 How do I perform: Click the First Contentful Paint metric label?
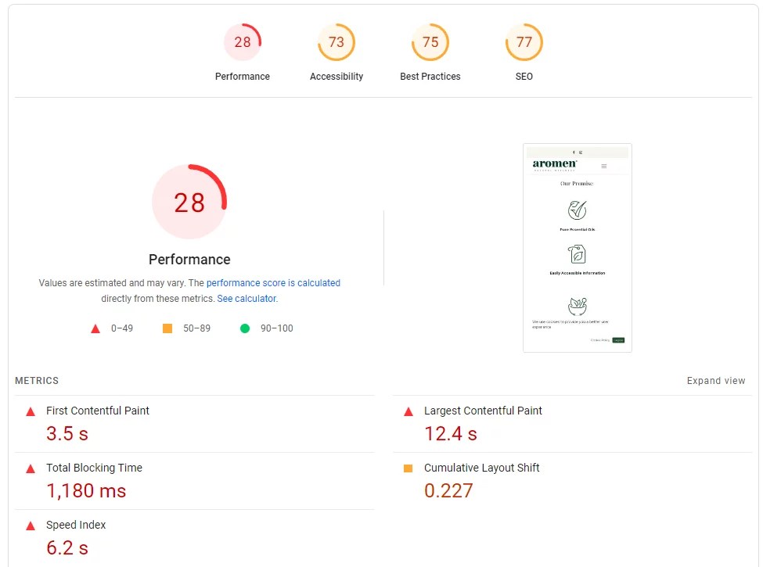point(98,411)
